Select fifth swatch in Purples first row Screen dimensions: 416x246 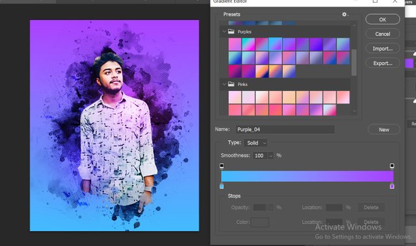click(289, 44)
